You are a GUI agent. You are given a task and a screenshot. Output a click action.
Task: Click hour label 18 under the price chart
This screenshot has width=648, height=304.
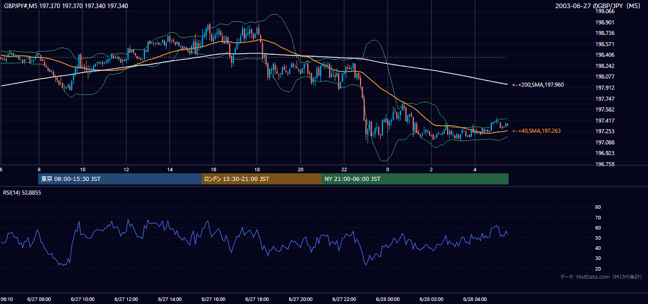[257, 169]
